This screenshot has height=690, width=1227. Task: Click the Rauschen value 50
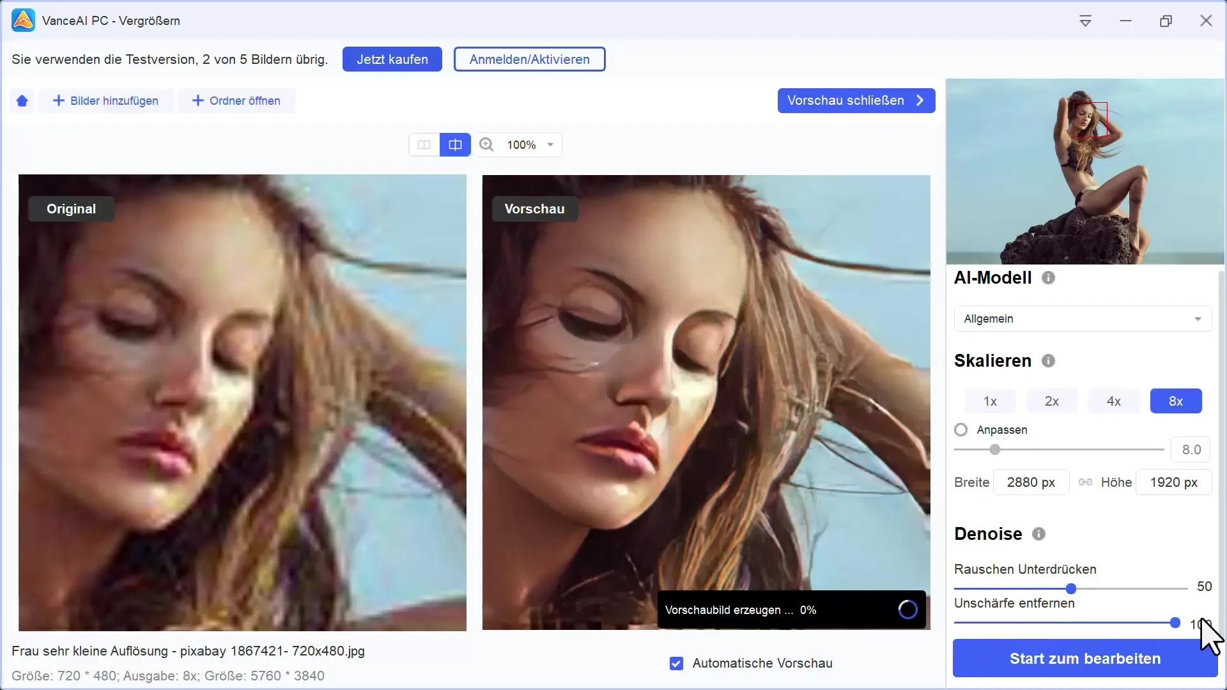click(x=1204, y=586)
